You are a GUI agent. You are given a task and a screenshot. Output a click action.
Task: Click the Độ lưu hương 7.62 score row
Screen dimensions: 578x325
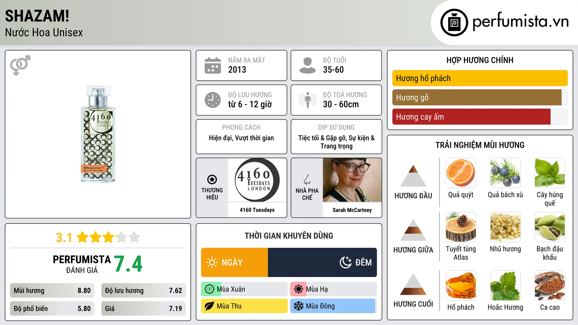click(143, 291)
